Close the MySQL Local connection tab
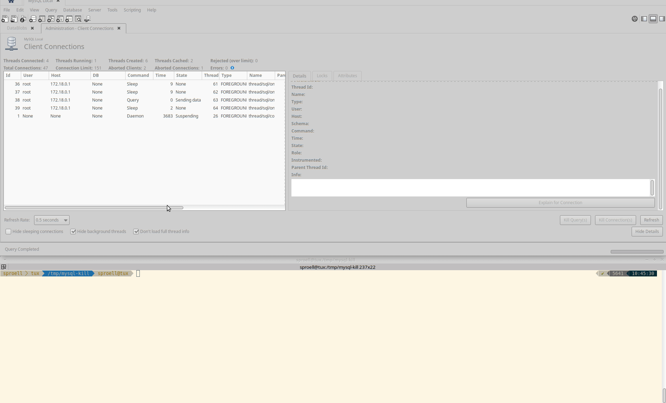666x403 pixels. click(x=58, y=1)
